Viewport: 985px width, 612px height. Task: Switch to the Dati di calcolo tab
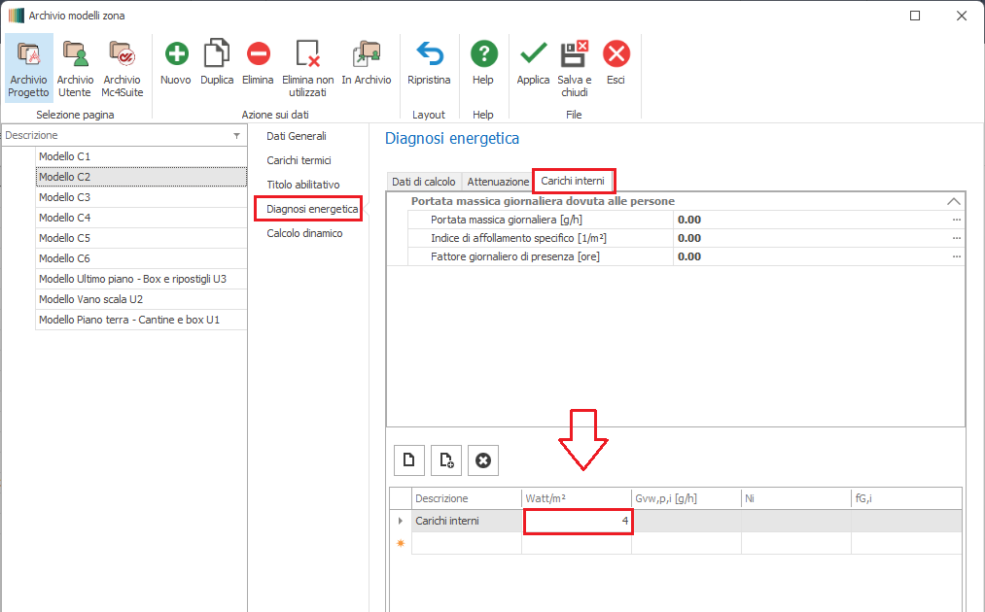(x=424, y=182)
